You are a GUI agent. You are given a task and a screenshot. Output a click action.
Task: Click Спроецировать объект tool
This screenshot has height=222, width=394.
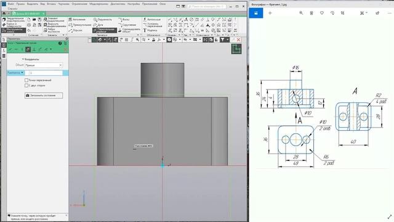(129, 30)
